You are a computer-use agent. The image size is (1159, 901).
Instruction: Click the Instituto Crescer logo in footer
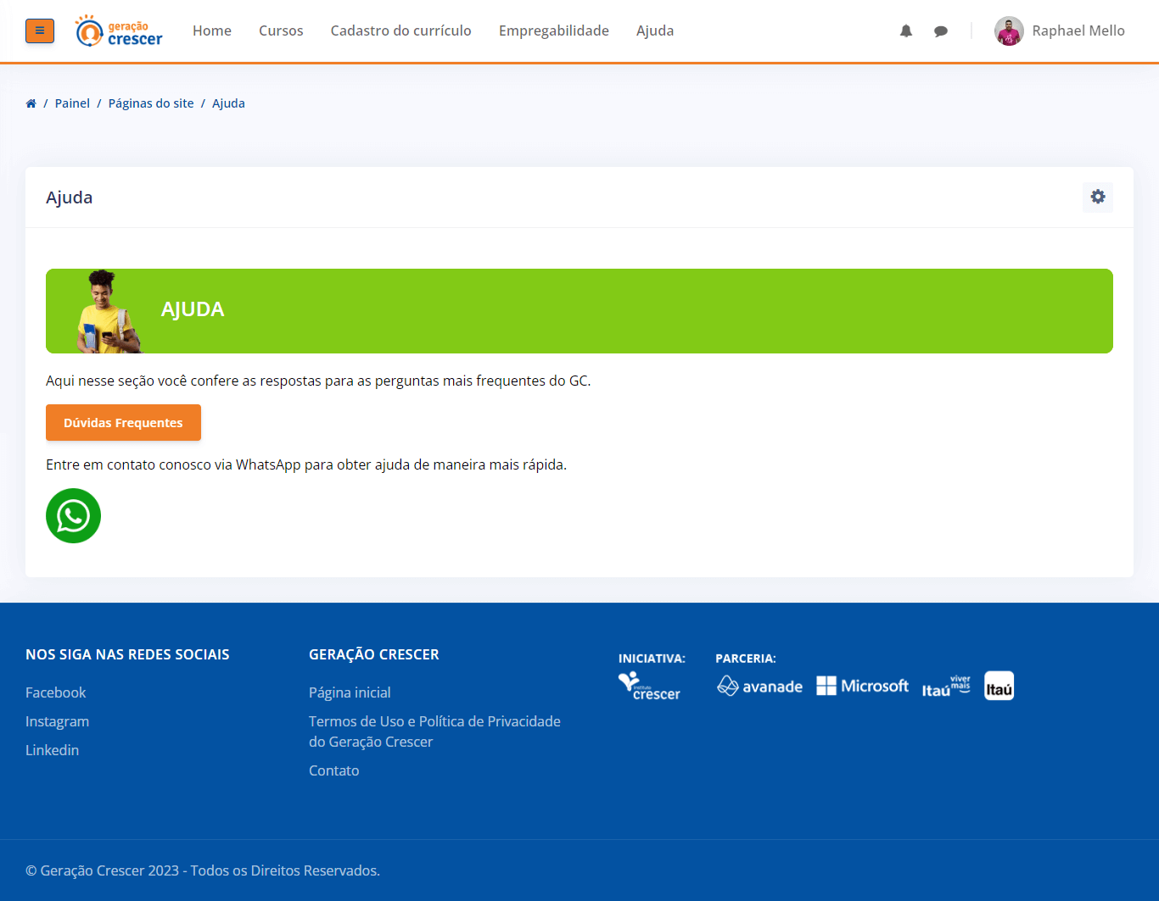point(650,686)
